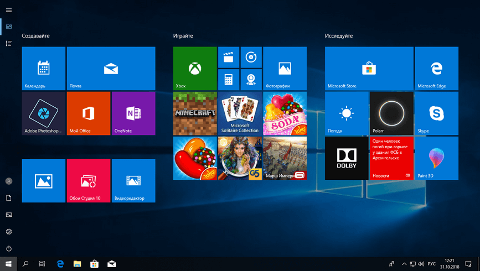
Task: Open Mail from the taskbar
Action: point(112,264)
